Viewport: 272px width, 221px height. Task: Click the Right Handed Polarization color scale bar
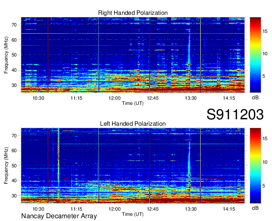255,55
